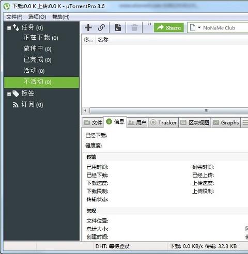Screen dimensions: 248x254
Task: Open the search provider dropdown arrow
Action: (x=199, y=27)
